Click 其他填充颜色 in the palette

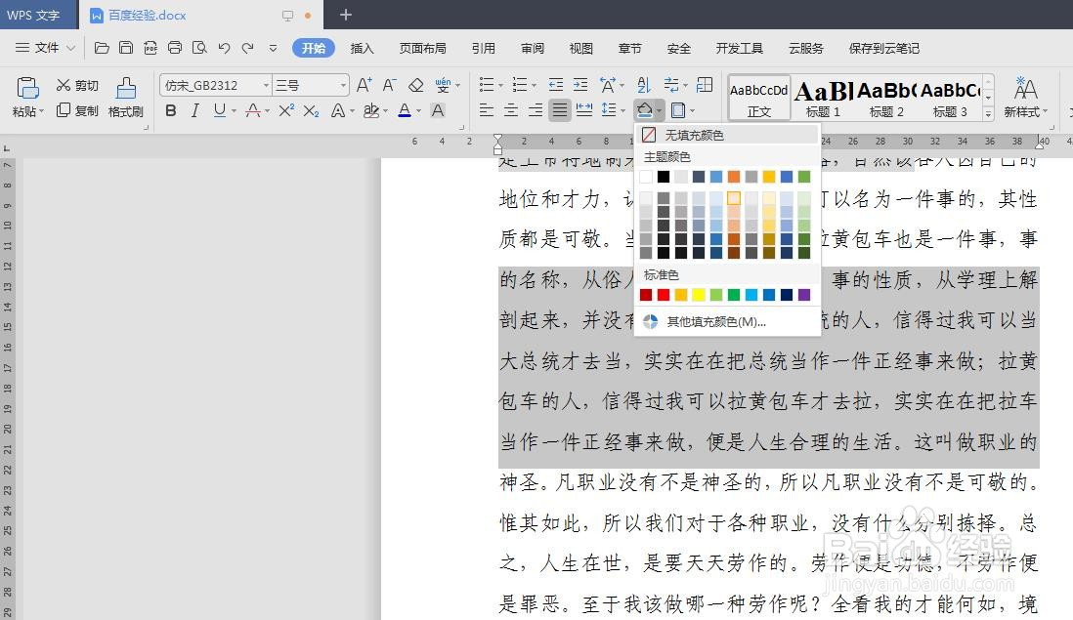pos(713,320)
